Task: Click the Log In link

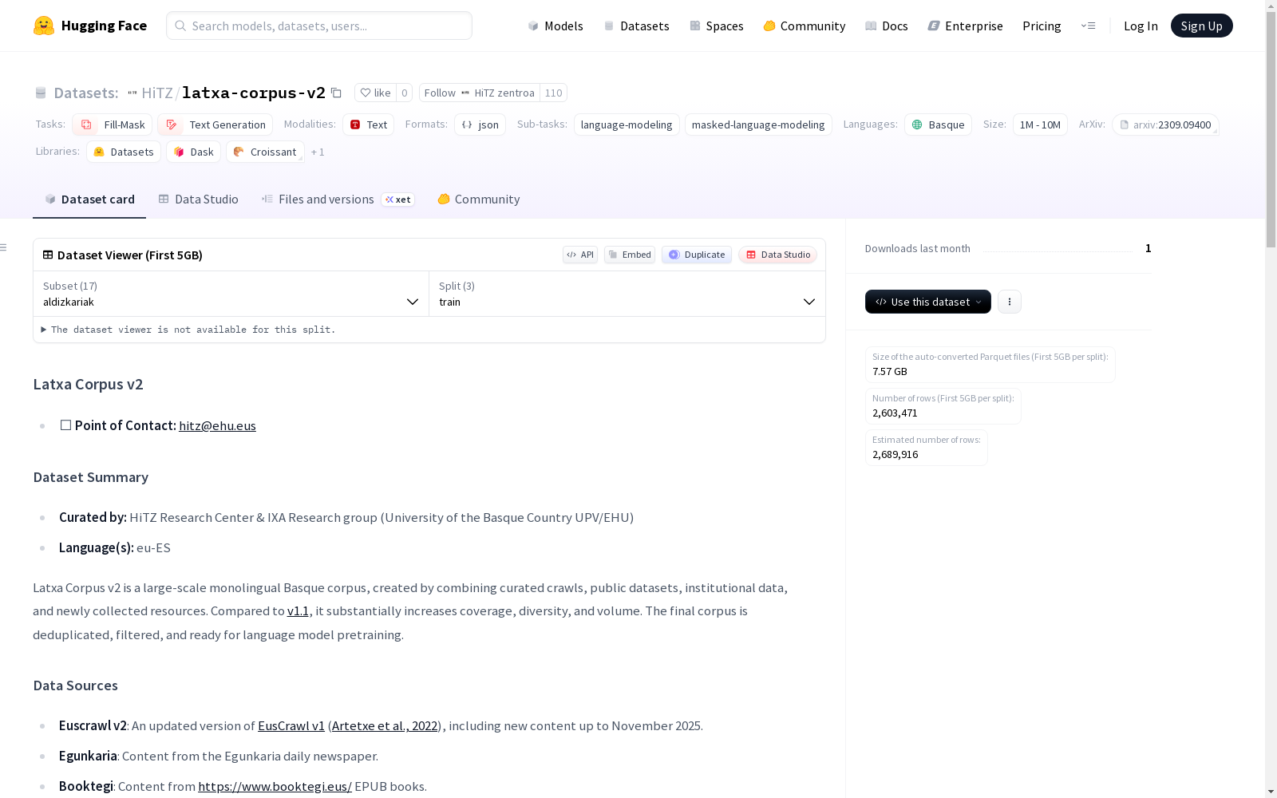Action: (1141, 26)
